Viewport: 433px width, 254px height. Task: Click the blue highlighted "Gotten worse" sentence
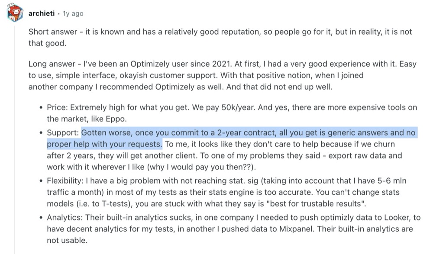click(232, 138)
